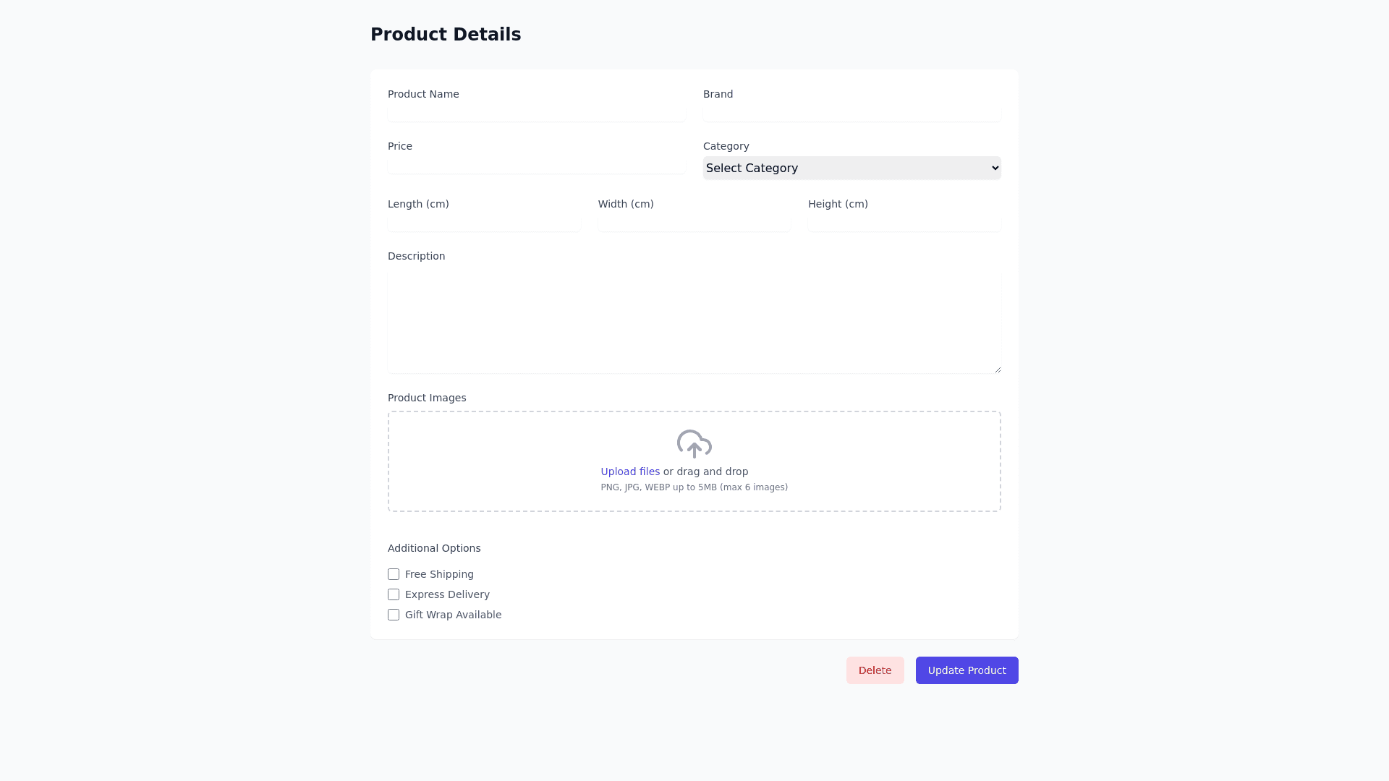Focus the Width (cm) input
Screen dimensions: 1389x781
tap(694, 223)
